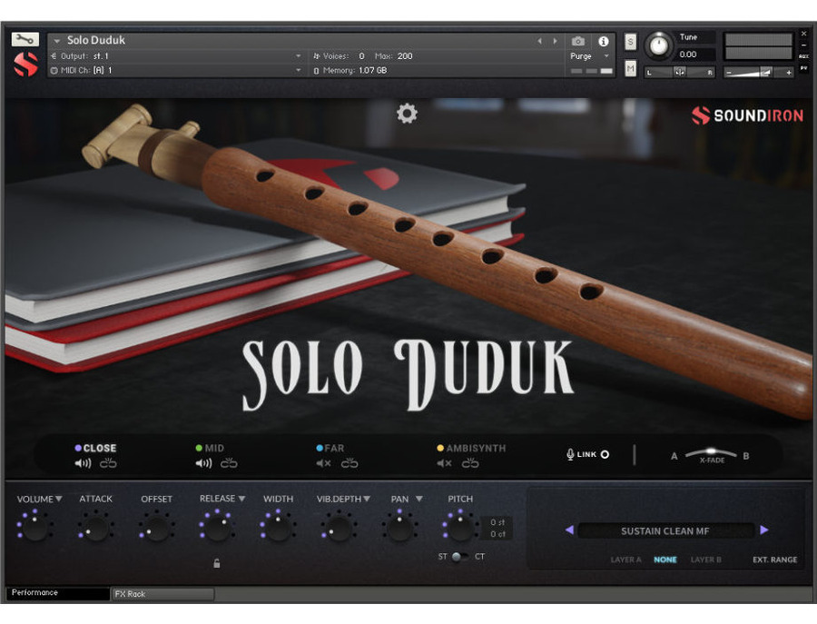Open the SUSTAIN CLEAN MF articulation list

coord(666,530)
